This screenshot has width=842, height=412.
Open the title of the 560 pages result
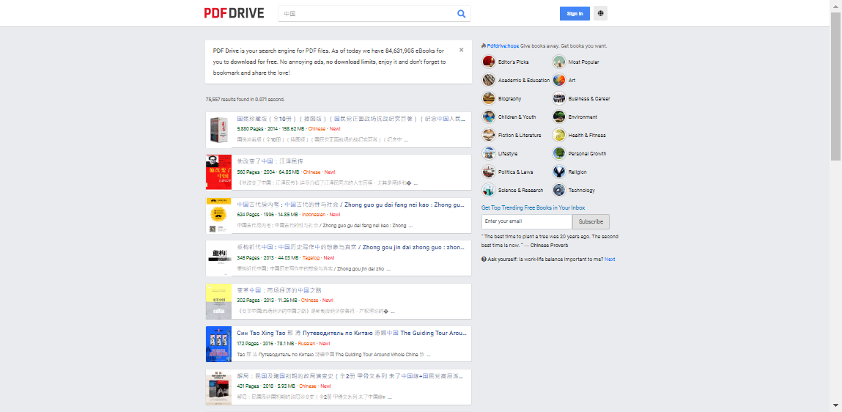pos(270,161)
